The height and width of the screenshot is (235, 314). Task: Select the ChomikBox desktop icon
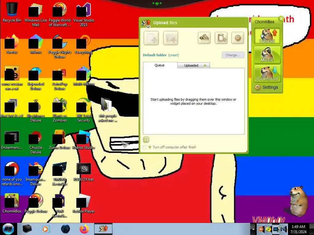coord(12,203)
